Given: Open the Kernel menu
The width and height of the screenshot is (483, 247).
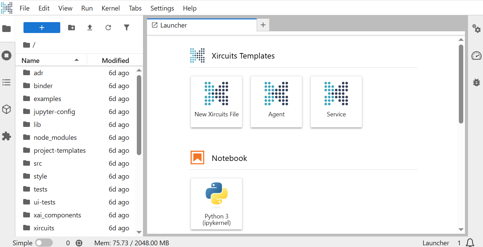Looking at the screenshot, I should point(111,8).
